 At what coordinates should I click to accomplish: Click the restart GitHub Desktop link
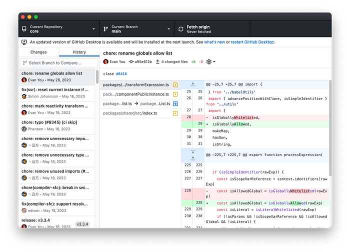tap(252, 42)
